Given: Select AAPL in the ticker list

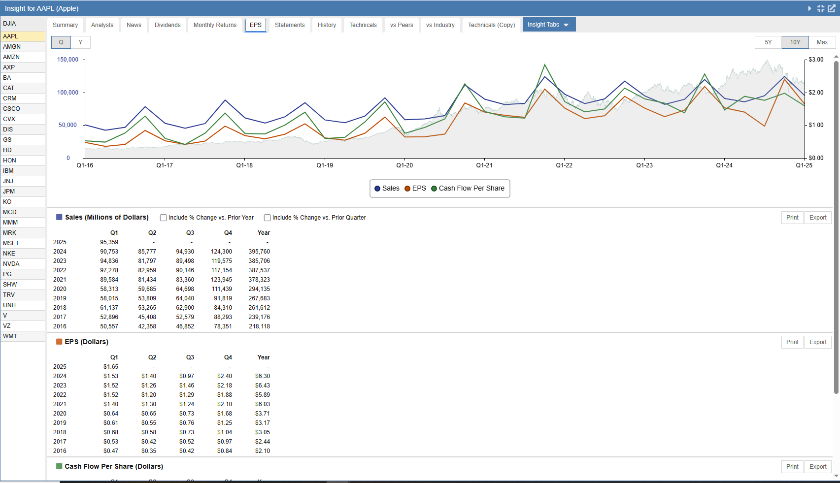Looking at the screenshot, I should coord(23,36).
